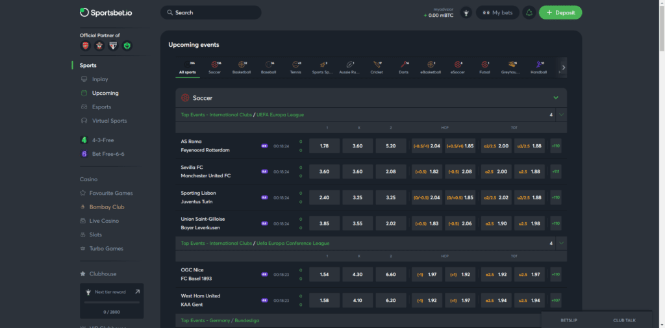Open the Southampton partner badge

pos(99,46)
